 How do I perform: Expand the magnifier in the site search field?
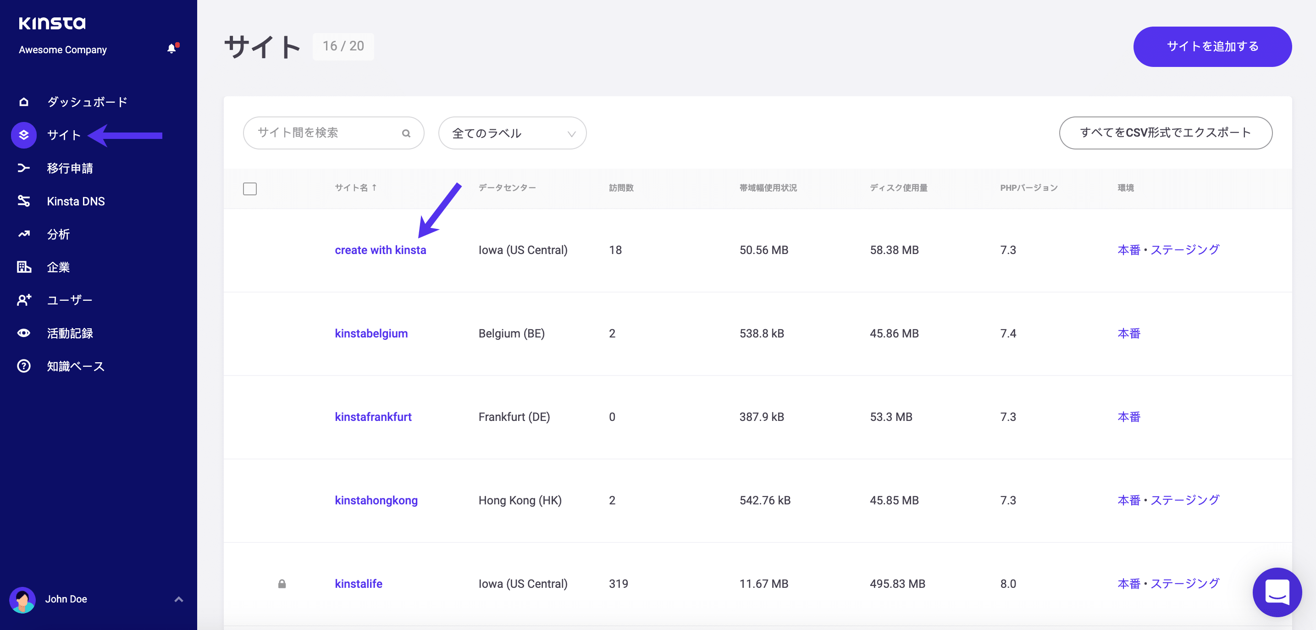pos(406,133)
